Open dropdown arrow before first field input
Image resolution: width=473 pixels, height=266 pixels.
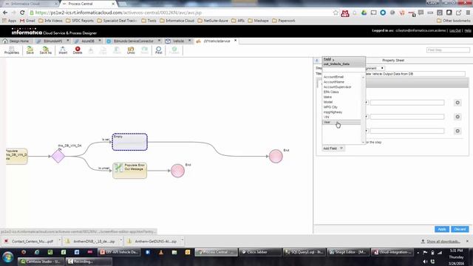click(367, 103)
